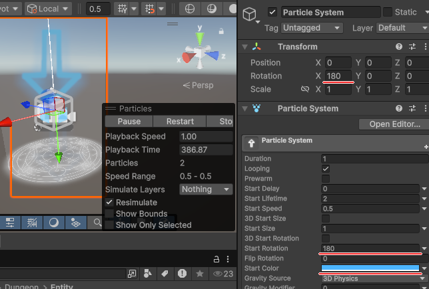Click the search by label tag icon
The width and height of the screenshot is (429, 289).
(x=165, y=274)
